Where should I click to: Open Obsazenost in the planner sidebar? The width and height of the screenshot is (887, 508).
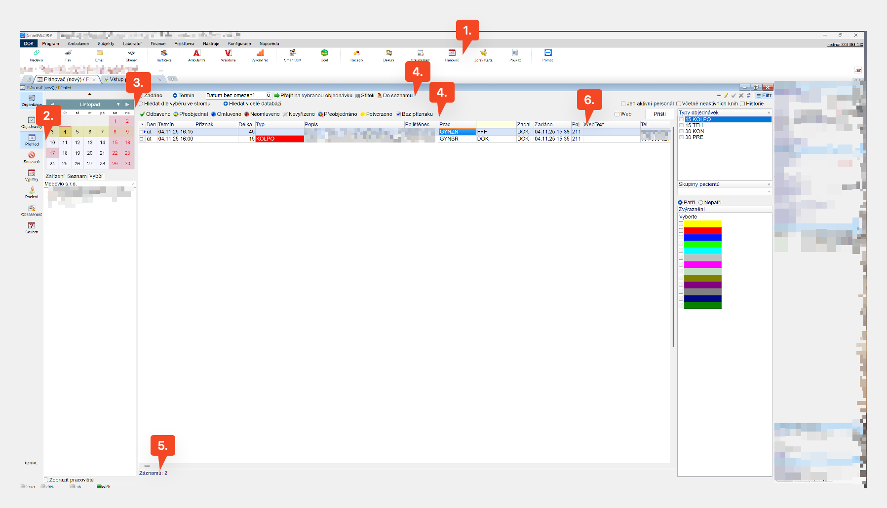tap(32, 210)
